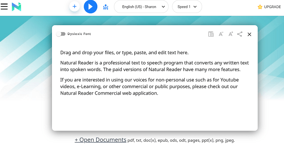Increase font size with A+ icon
Screen dimensions: 284x149
click(230, 34)
